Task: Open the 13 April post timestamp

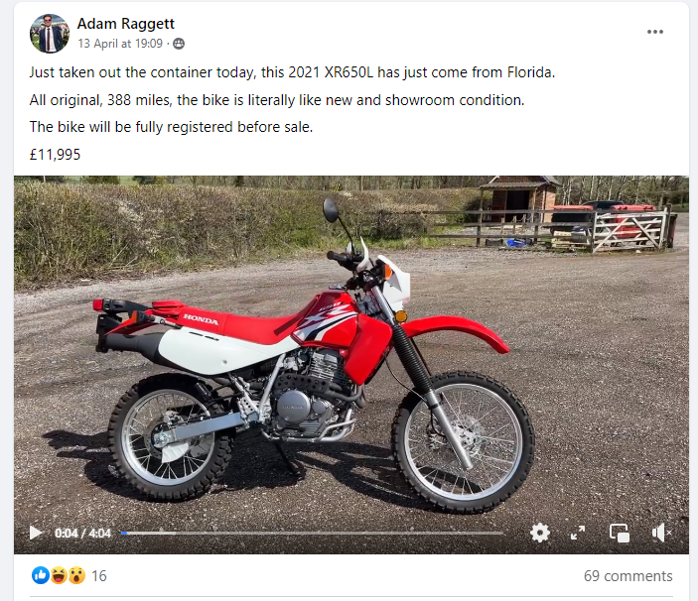Action: [x=120, y=44]
